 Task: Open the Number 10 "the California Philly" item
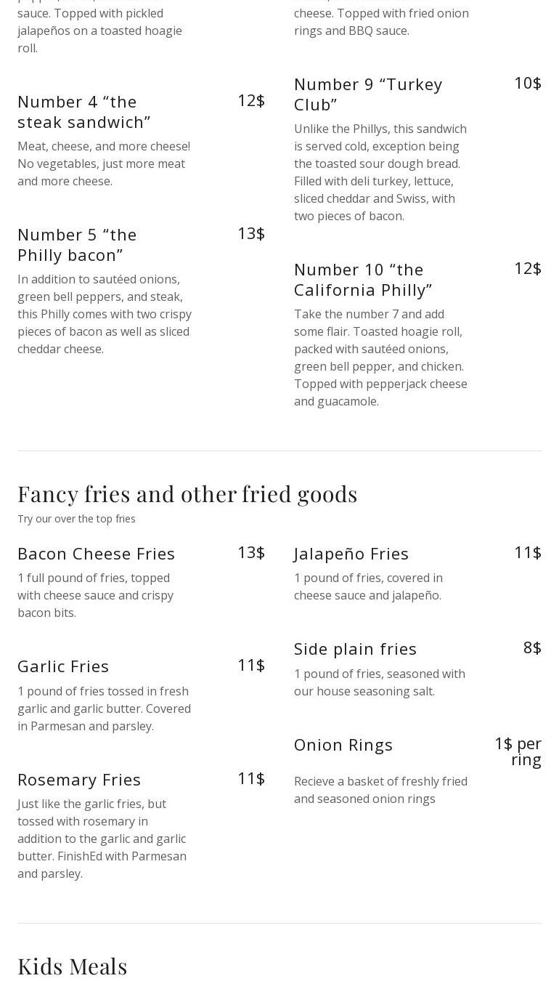(x=363, y=279)
